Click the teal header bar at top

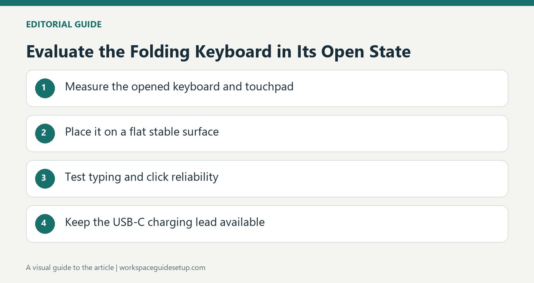[x=267, y=3]
